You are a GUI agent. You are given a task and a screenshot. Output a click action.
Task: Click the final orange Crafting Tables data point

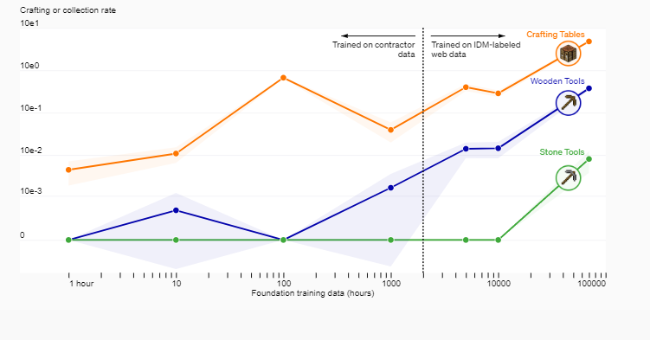589,42
